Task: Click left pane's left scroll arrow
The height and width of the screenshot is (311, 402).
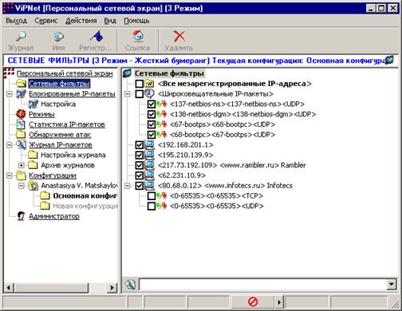Action: [9, 288]
